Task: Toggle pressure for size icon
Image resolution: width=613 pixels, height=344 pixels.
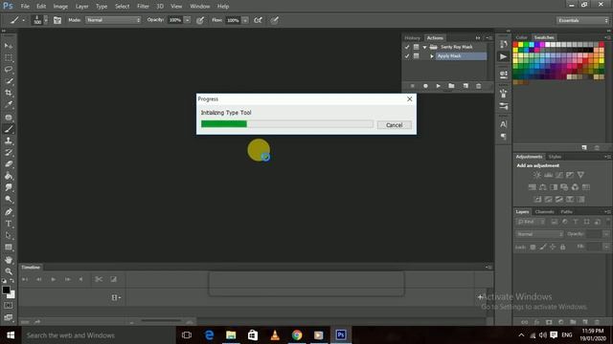Action: pos(275,20)
